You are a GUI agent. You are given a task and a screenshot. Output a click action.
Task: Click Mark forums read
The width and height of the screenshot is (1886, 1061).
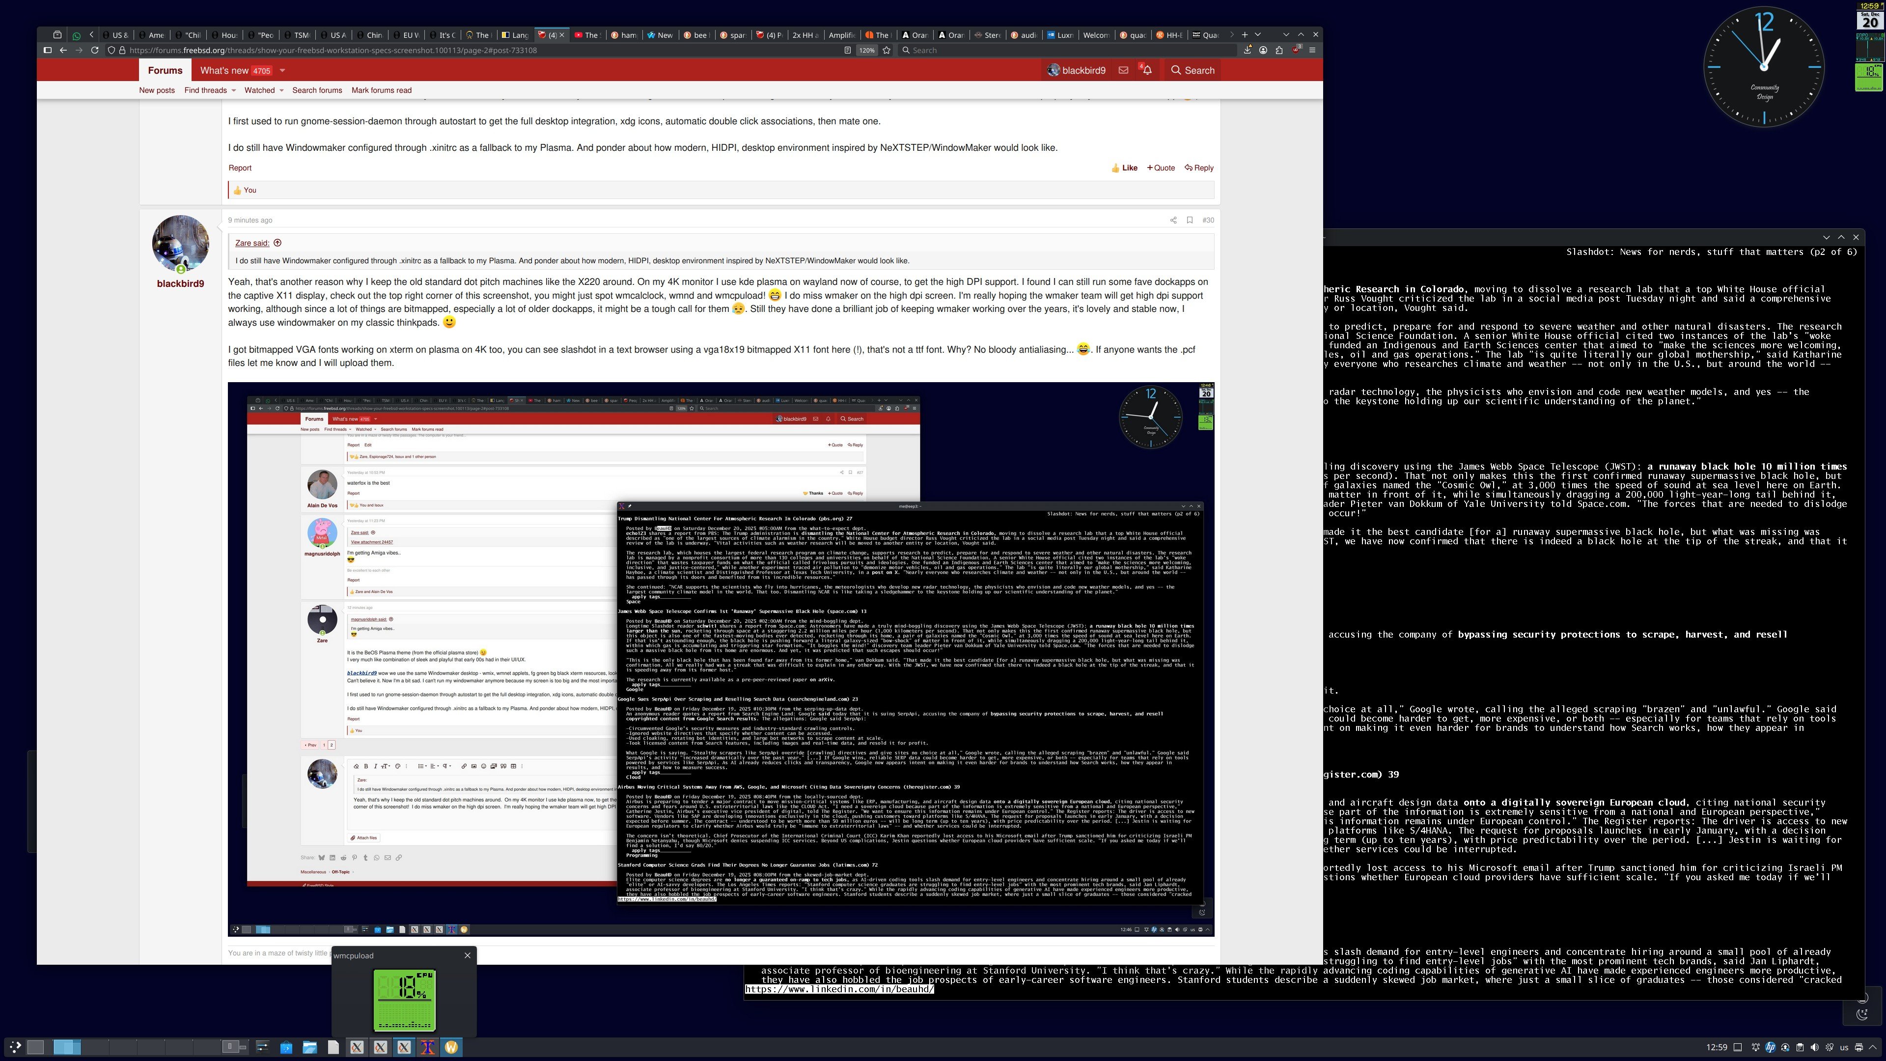point(382,90)
